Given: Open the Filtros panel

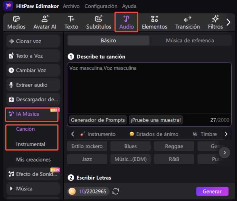Looking at the screenshot, I should pyautogui.click(x=215, y=23).
